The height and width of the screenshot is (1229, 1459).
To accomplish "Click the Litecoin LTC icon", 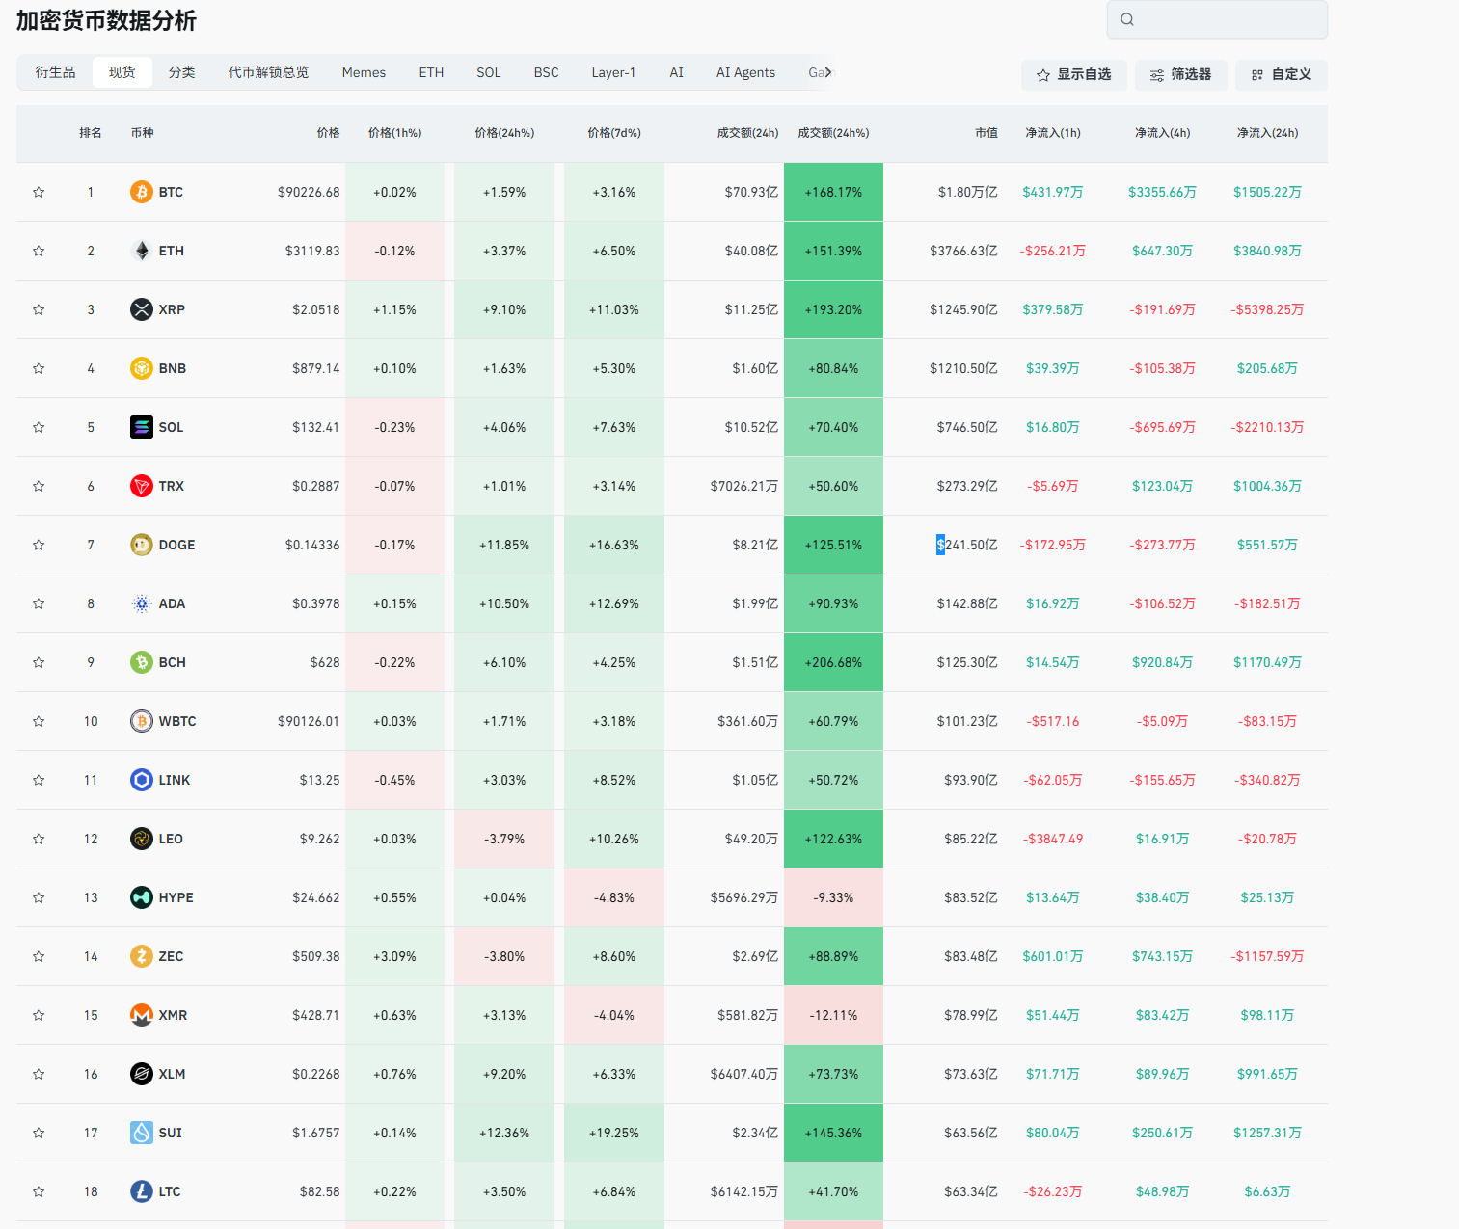I will (x=142, y=1191).
